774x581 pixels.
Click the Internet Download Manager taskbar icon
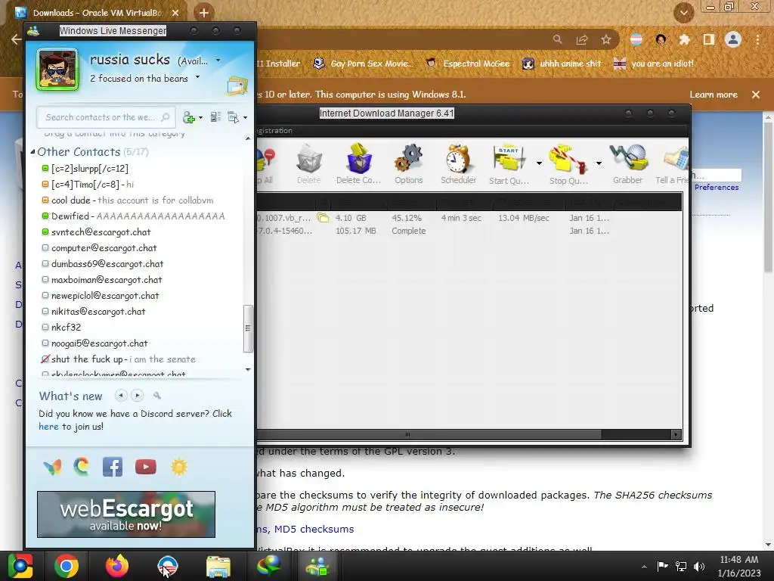[x=268, y=566]
